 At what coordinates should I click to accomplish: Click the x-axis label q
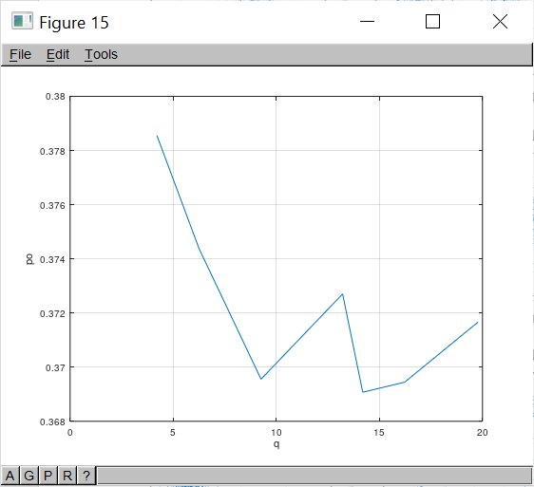(277, 444)
